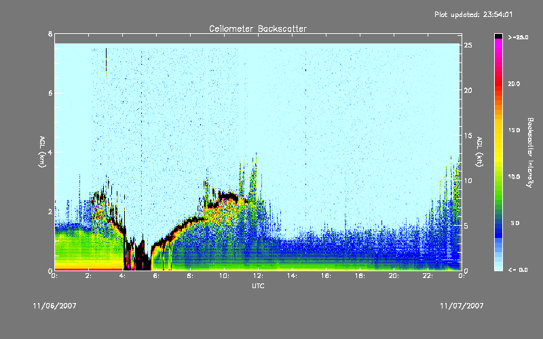Click the black top of the colorbar
The image size is (543, 339).
[498, 36]
